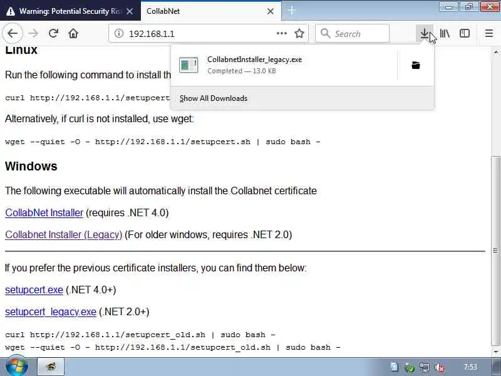Click the Windows heading text
The image size is (501, 376).
[31, 166]
